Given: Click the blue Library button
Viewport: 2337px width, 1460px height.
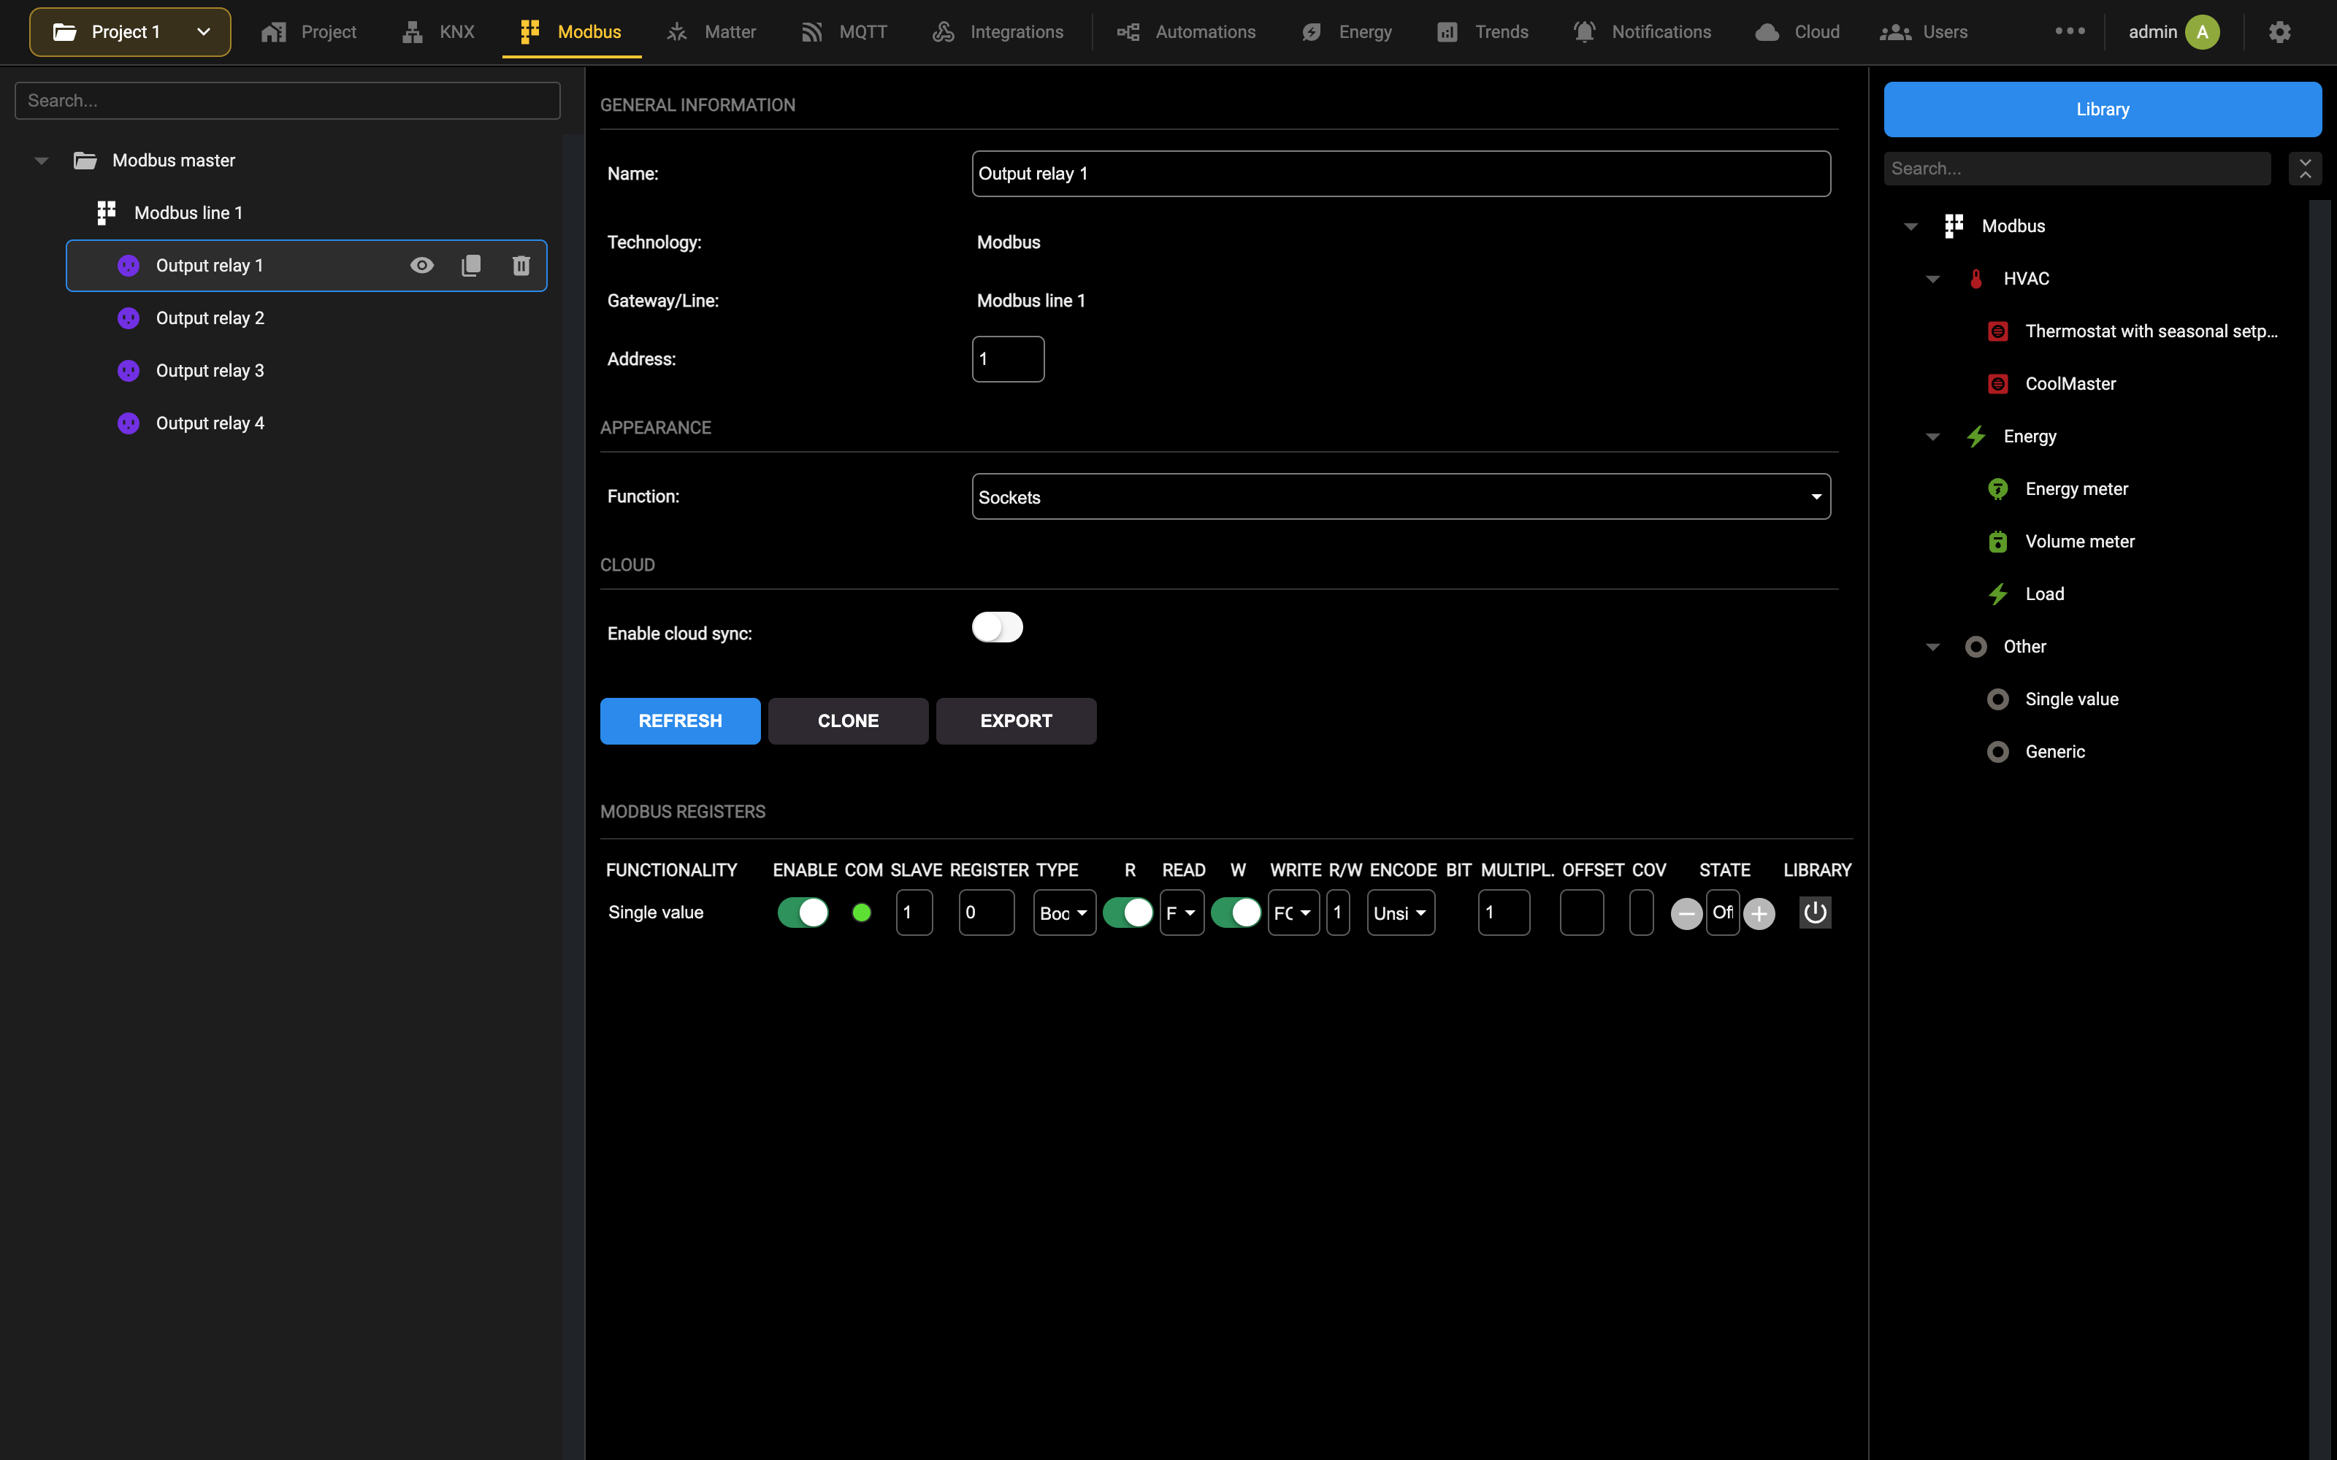Looking at the screenshot, I should pos(2103,109).
